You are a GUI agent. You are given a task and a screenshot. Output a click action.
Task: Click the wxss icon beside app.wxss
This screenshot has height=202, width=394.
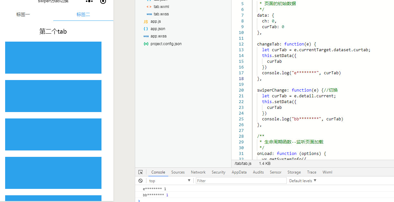146,36
